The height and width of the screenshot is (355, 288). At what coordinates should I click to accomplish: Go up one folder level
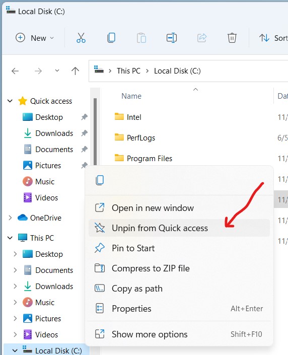point(75,71)
